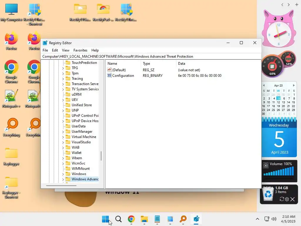Expand the UEV registry key

pyautogui.click(x=63, y=100)
